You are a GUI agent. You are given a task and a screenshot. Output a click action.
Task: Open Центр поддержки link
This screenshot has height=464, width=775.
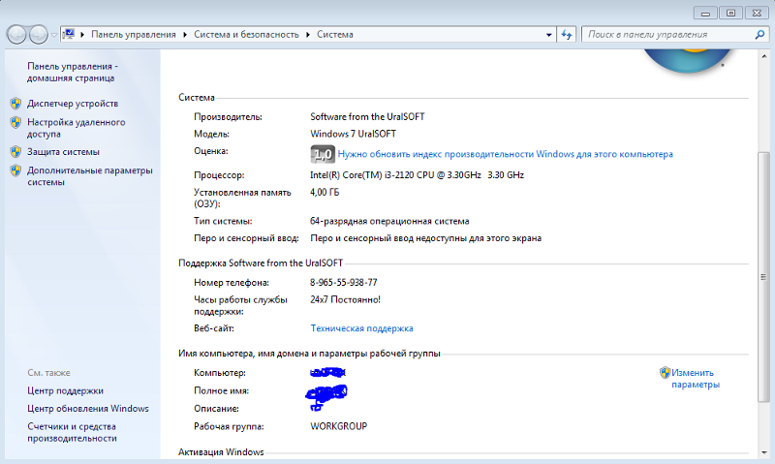click(x=65, y=391)
